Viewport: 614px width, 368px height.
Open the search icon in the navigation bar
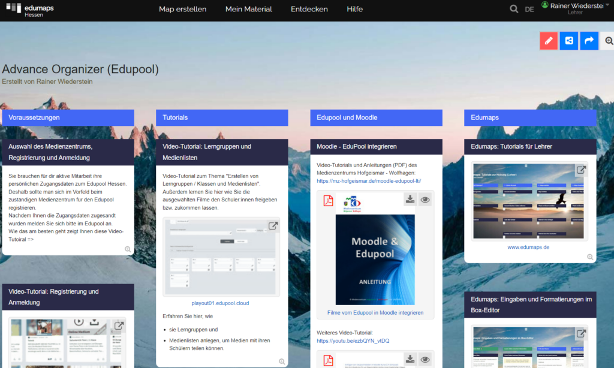[514, 9]
